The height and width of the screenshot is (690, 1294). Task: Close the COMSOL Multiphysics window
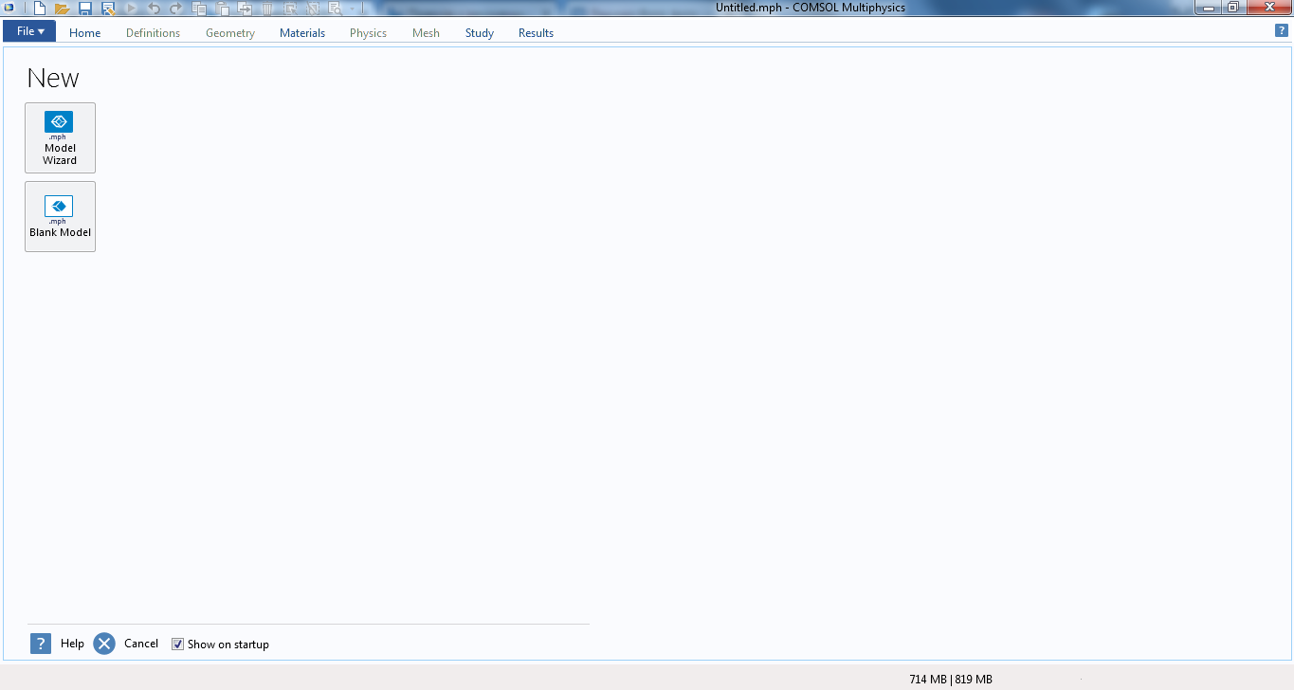1267,8
